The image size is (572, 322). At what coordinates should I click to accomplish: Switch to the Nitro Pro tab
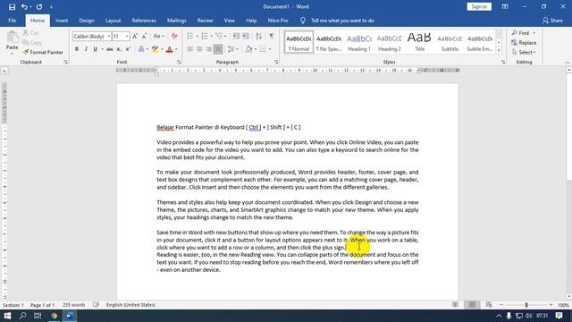(x=278, y=21)
